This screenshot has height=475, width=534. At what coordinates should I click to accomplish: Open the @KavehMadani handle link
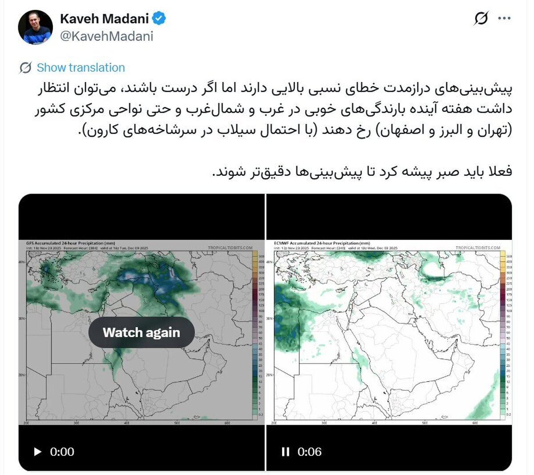[106, 36]
